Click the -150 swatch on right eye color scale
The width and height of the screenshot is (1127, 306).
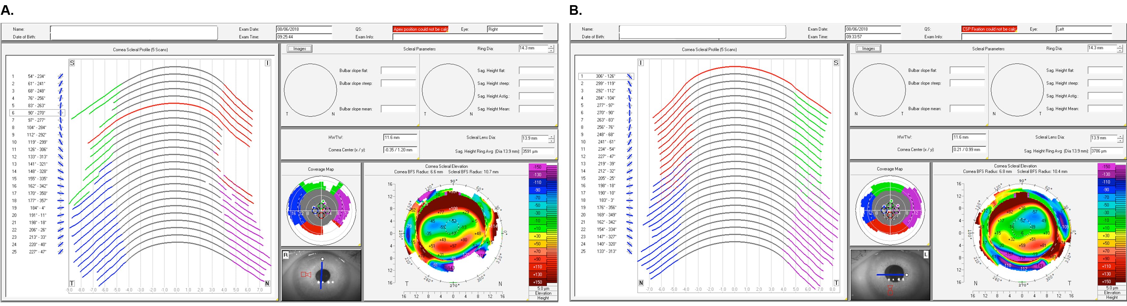coord(537,167)
